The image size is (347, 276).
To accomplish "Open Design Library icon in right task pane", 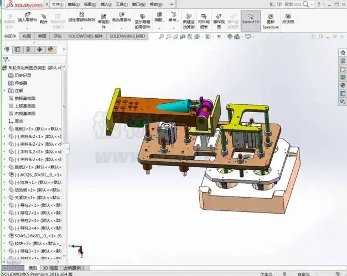I will click(x=343, y=61).
